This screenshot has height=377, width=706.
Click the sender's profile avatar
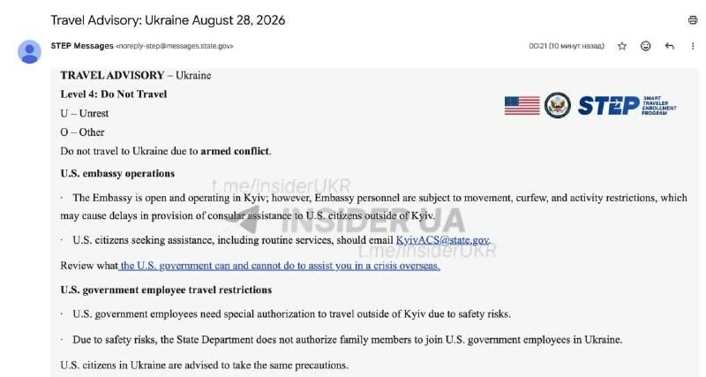pyautogui.click(x=30, y=52)
